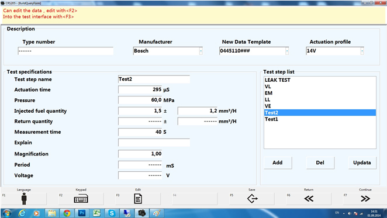Open the media player taskbar icon
This screenshot has width=387, height=218.
tap(36, 213)
